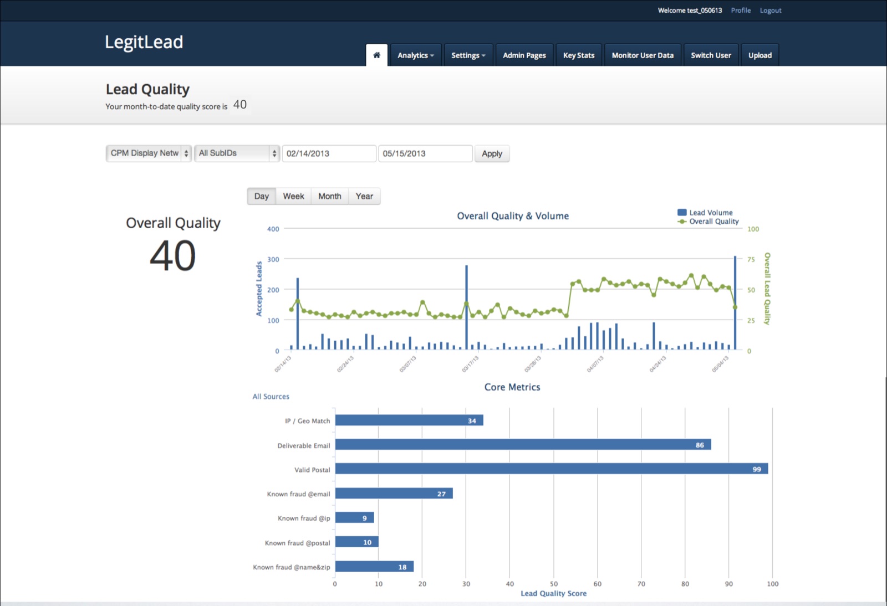This screenshot has height=606, width=887.
Task: Click the 'Your month-to-date quality score is' text
Action: 166,106
